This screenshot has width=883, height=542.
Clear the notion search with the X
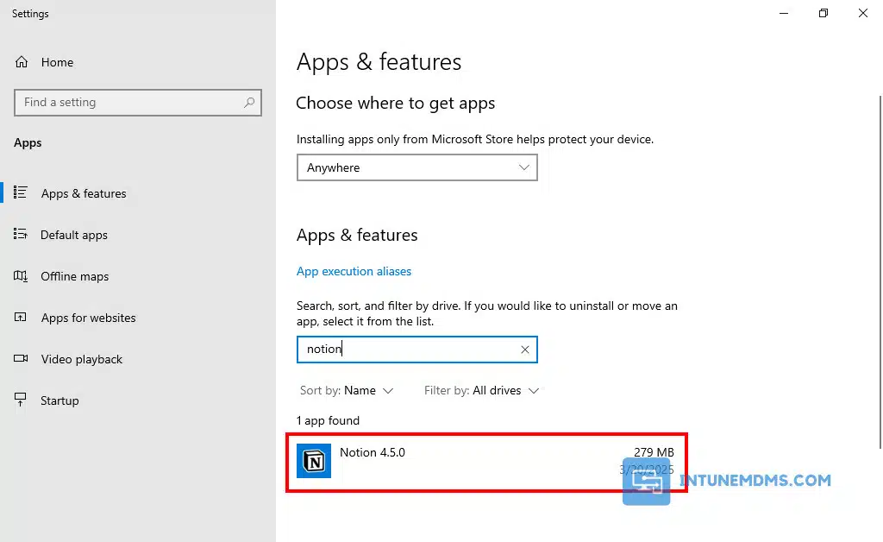524,350
